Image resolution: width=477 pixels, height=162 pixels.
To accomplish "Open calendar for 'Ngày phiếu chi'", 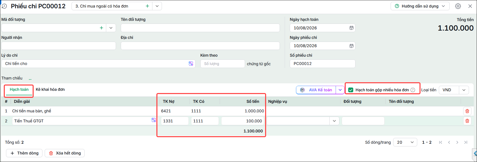I will pyautogui.click(x=351, y=46).
